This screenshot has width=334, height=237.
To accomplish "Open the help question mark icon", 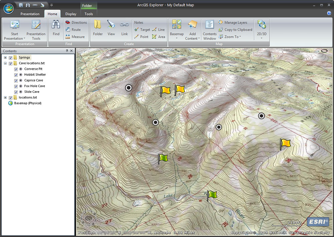I will (x=329, y=13).
